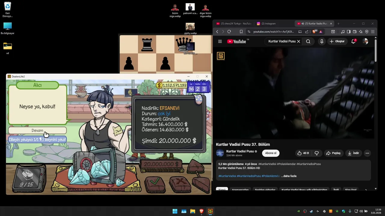This screenshot has width=385, height=216.
Task: Click the YouTube video player
Action: (x=295, y=93)
